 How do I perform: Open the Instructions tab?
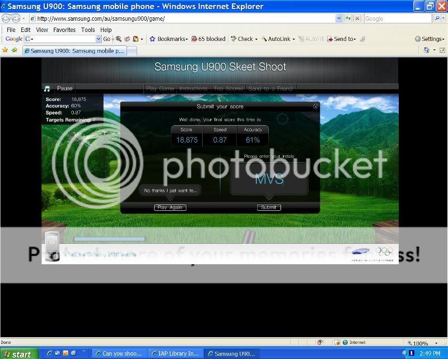pyautogui.click(x=193, y=89)
